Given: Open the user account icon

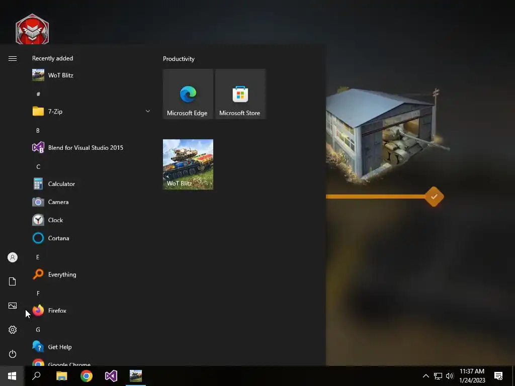Looking at the screenshot, I should click(x=13, y=257).
